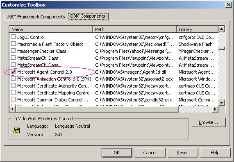The width and height of the screenshot is (234, 162).
Task: Reset the toolbox with Reset button
Action: (183, 153)
